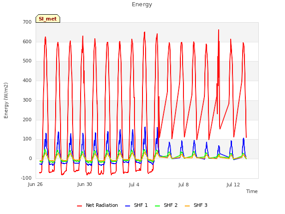
Task: Click the 0 y-axis tick label
Action: click(x=30, y=159)
